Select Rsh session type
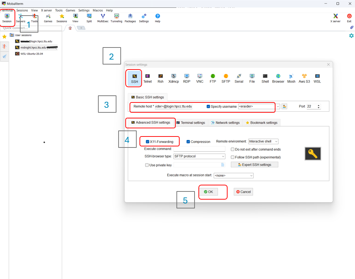Image resolution: width=355 pixels, height=279 pixels. [160, 78]
